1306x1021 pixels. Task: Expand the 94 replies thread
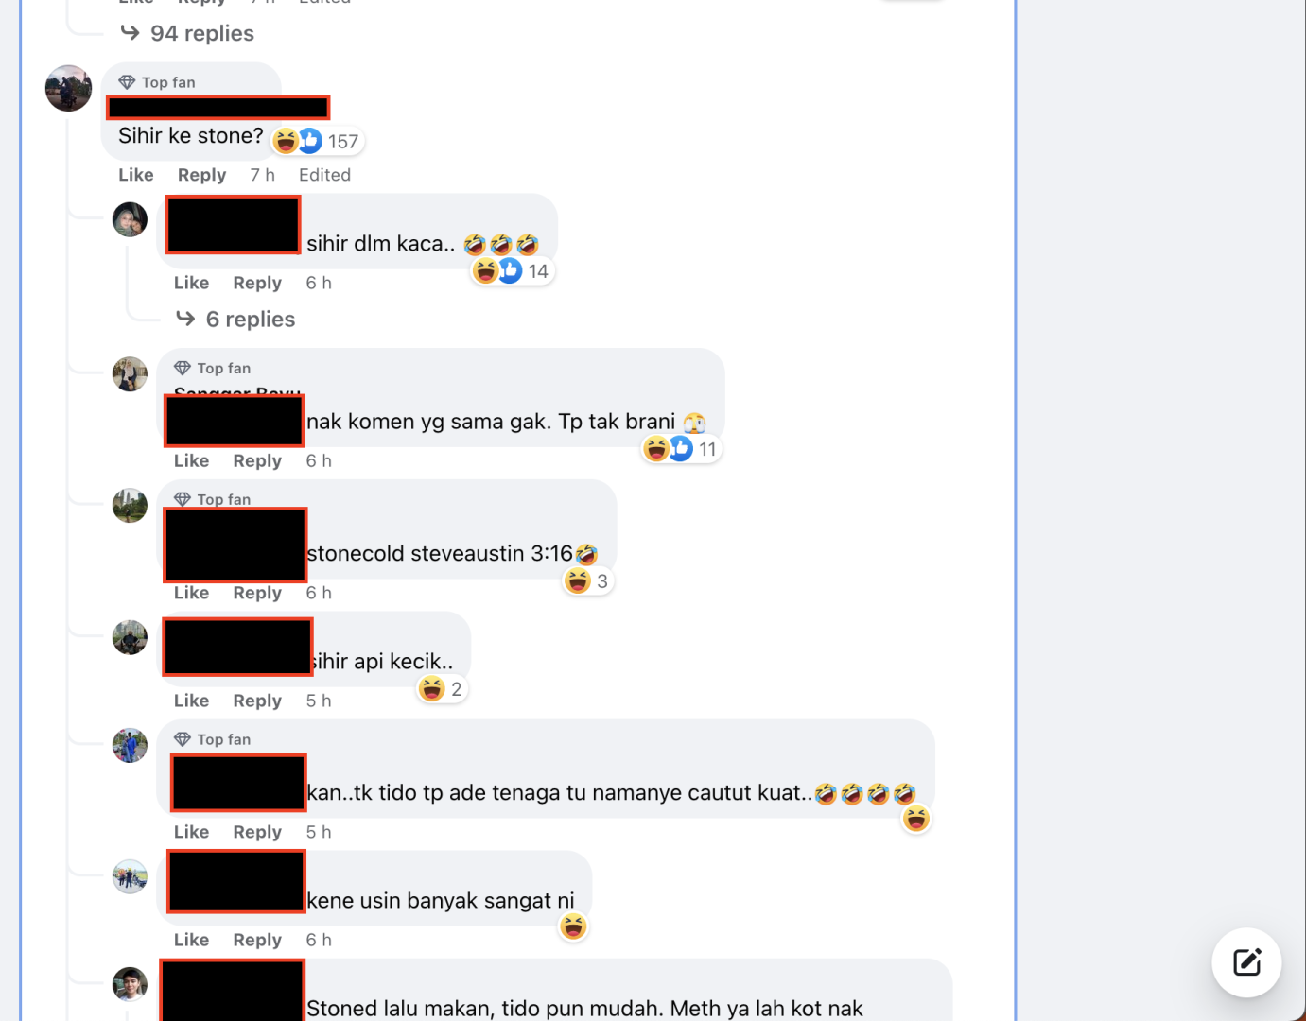tap(187, 33)
